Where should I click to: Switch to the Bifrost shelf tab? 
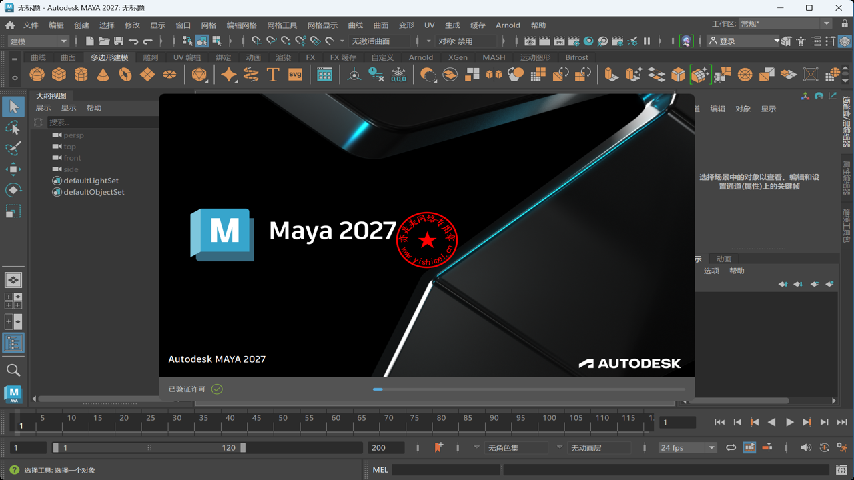(576, 57)
